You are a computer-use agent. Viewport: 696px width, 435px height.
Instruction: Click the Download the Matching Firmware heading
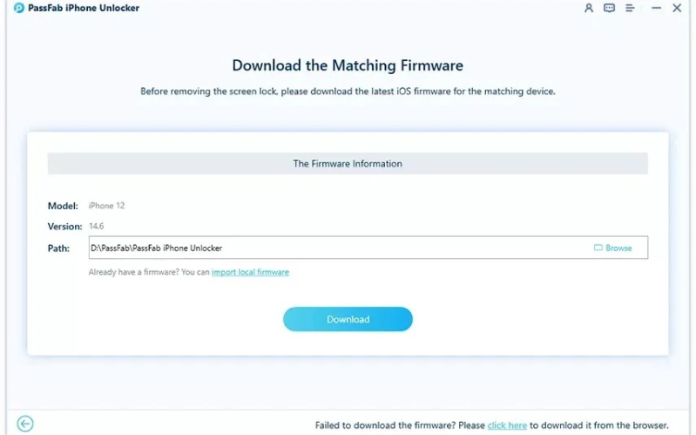(x=348, y=65)
